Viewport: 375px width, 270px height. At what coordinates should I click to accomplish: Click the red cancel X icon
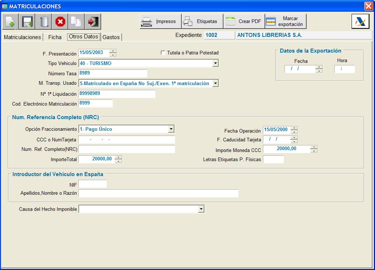pyautogui.click(x=60, y=22)
